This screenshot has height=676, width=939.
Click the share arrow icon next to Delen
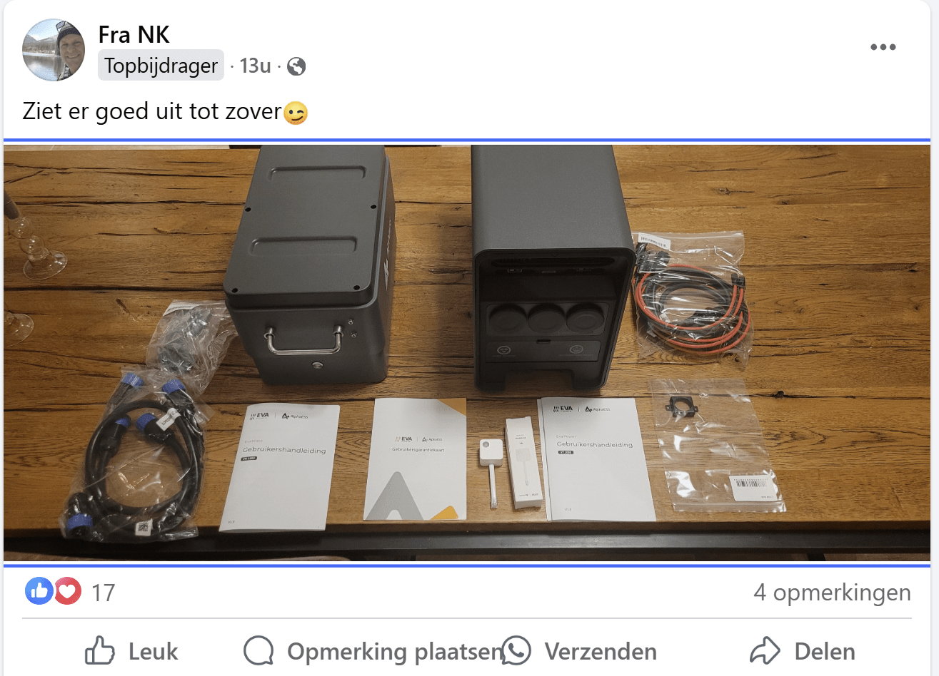click(x=765, y=651)
